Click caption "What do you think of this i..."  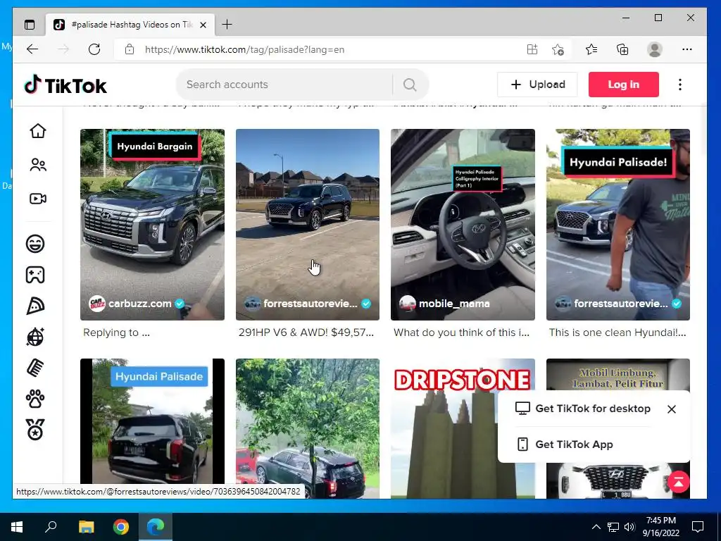click(462, 332)
